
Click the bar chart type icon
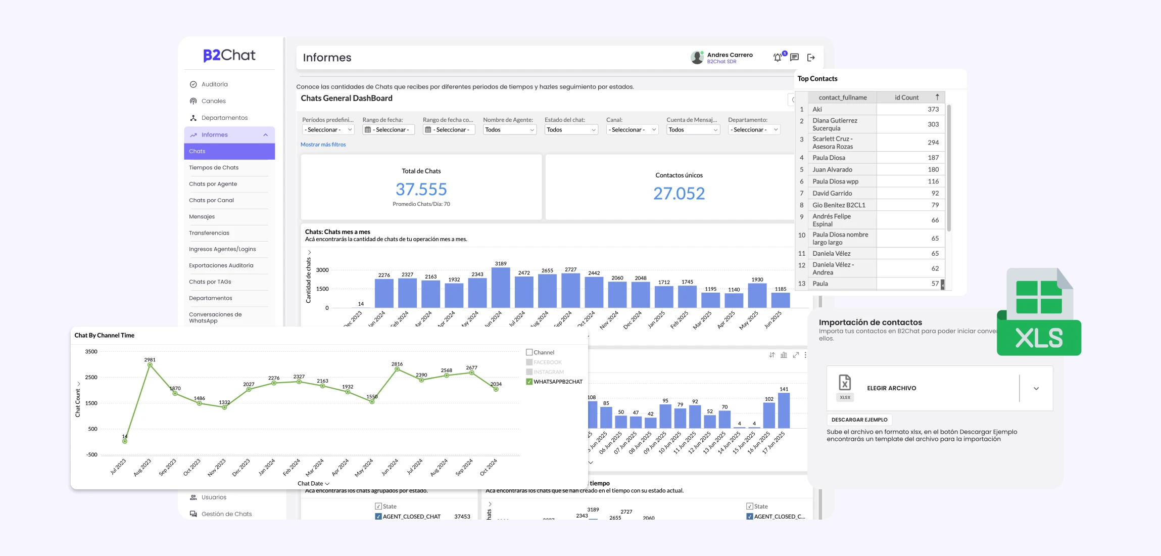(784, 355)
